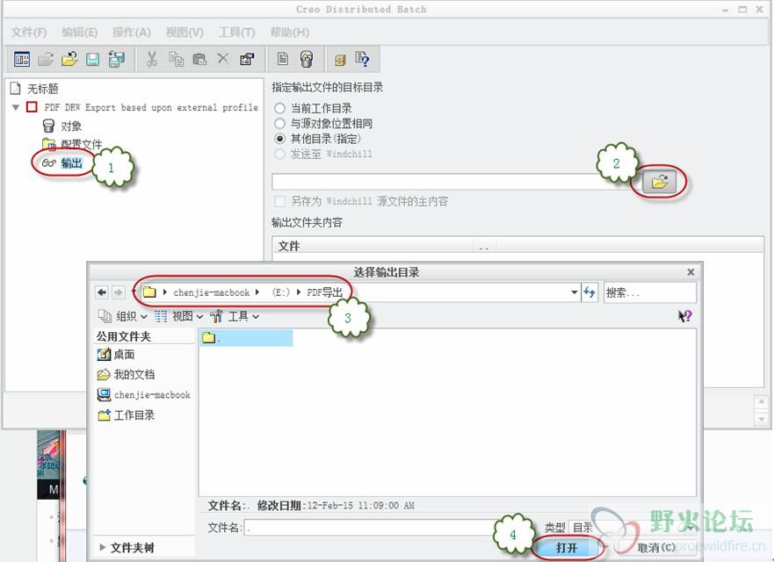Screen dimensions: 774x562
Task: Click the bucket object toolbar icon
Action: [307, 59]
